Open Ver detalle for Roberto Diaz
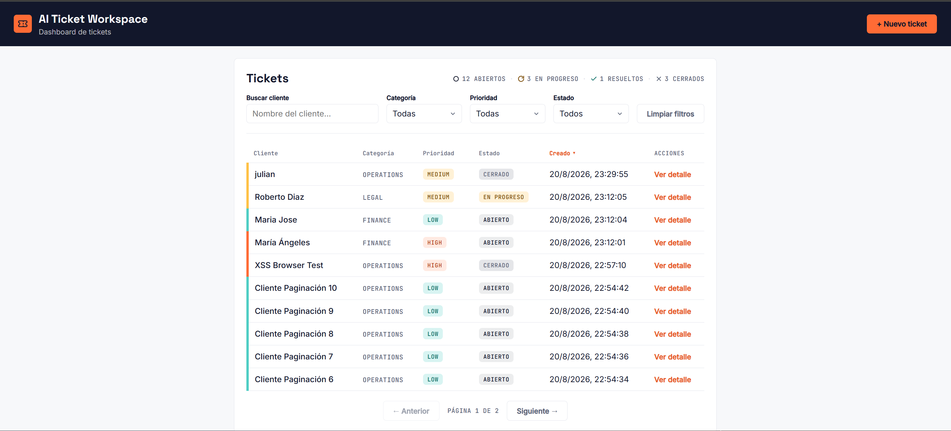The width and height of the screenshot is (951, 431). click(672, 197)
